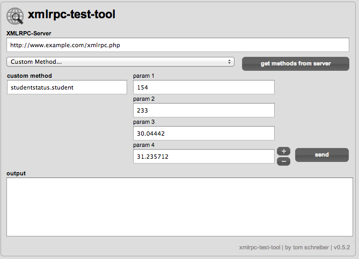Click the custom method label
The width and height of the screenshot is (359, 259).
30,76
